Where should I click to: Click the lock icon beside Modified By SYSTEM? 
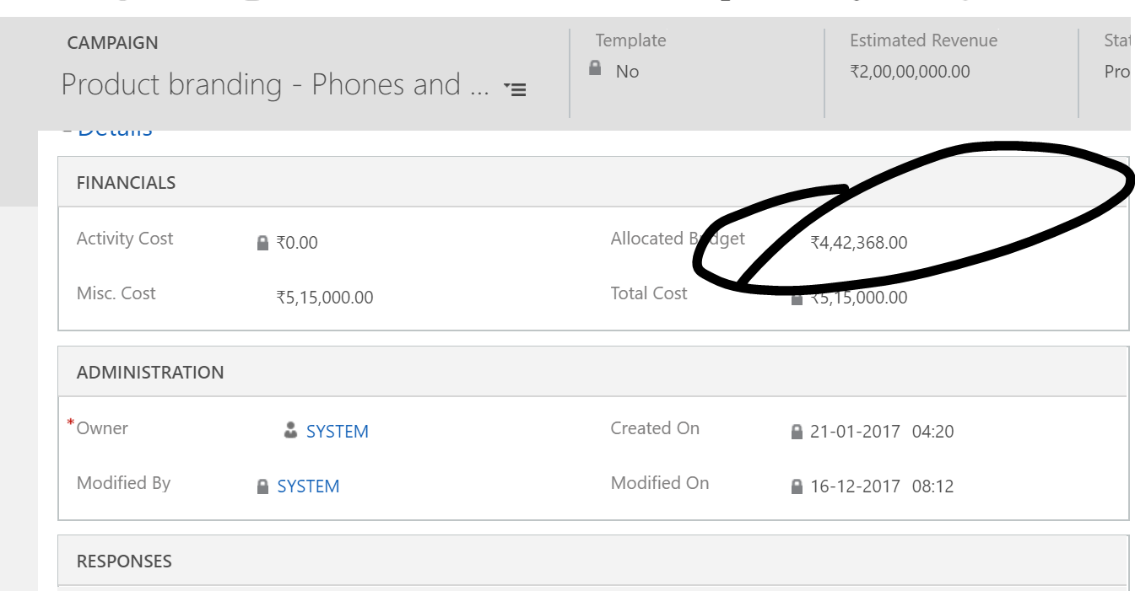[262, 486]
